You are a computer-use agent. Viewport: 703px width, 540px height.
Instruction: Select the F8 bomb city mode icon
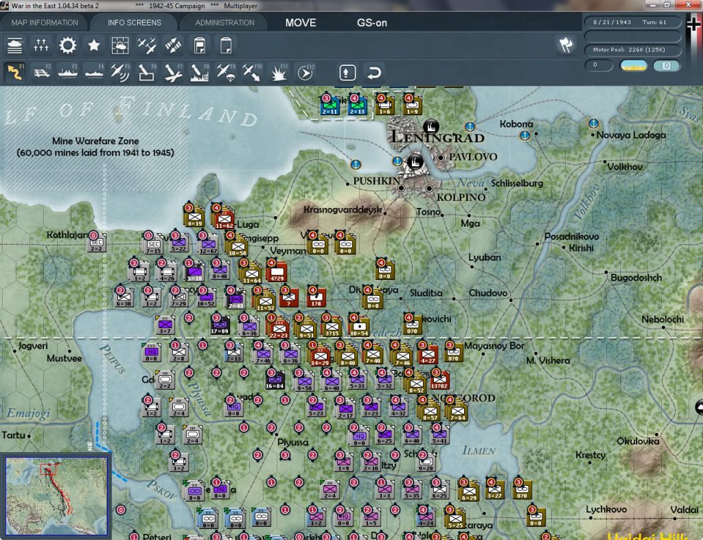coord(199,72)
